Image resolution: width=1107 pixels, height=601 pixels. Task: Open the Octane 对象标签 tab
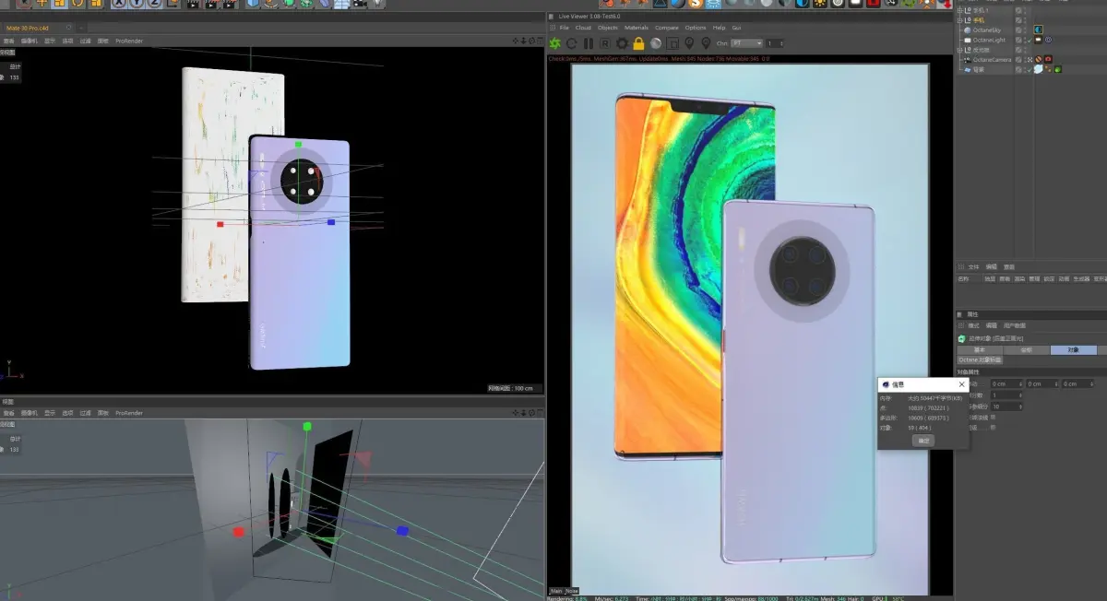tap(980, 359)
